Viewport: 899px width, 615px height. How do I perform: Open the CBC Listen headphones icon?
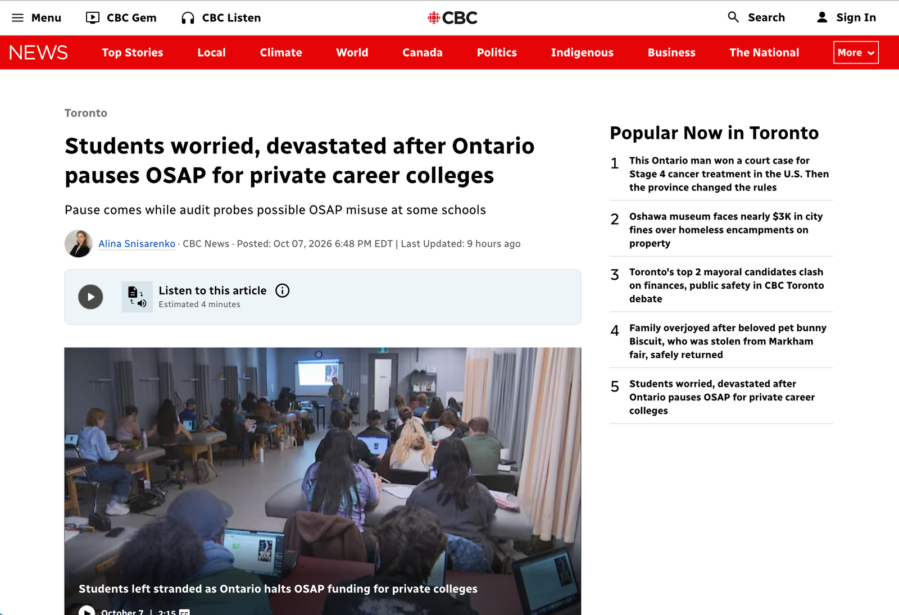[x=188, y=18]
